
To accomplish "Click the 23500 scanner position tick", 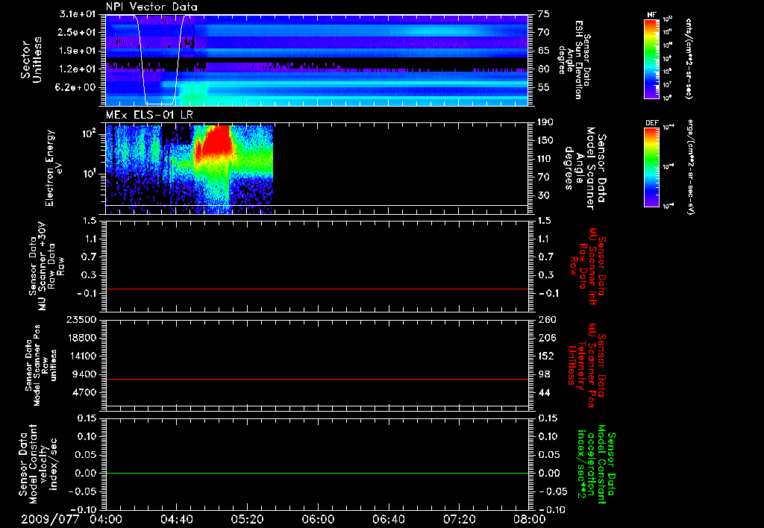I will pos(81,319).
